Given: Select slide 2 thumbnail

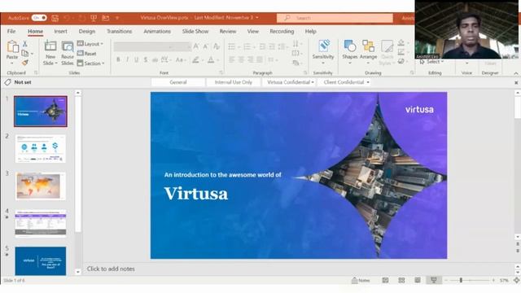Looking at the screenshot, I should point(41,148).
